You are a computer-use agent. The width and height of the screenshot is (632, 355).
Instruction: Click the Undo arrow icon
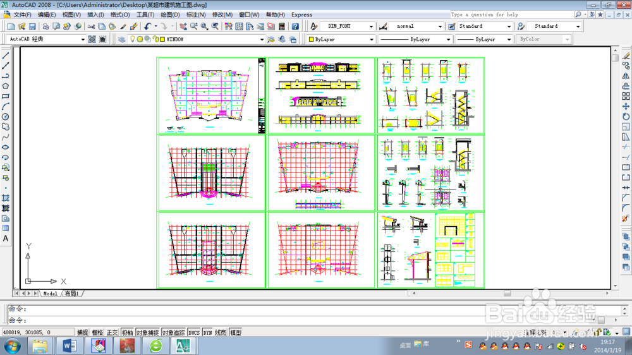point(147,26)
